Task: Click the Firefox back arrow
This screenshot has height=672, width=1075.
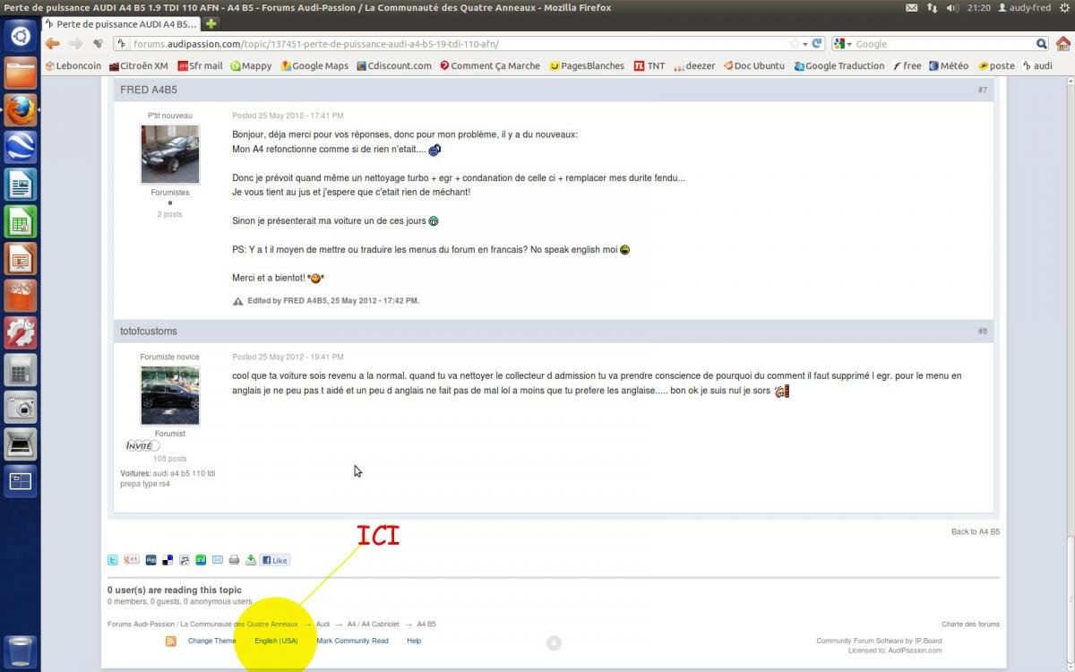Action: click(x=53, y=43)
